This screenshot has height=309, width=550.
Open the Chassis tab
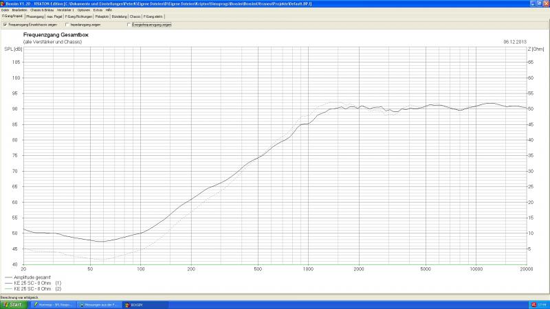click(135, 16)
